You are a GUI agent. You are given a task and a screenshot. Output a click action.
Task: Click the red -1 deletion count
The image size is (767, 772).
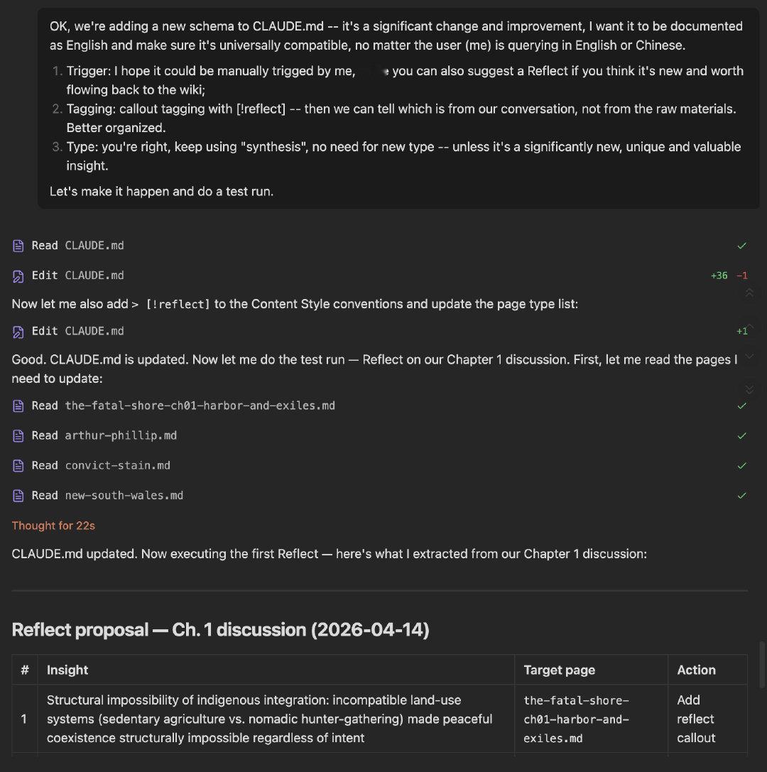click(x=741, y=275)
